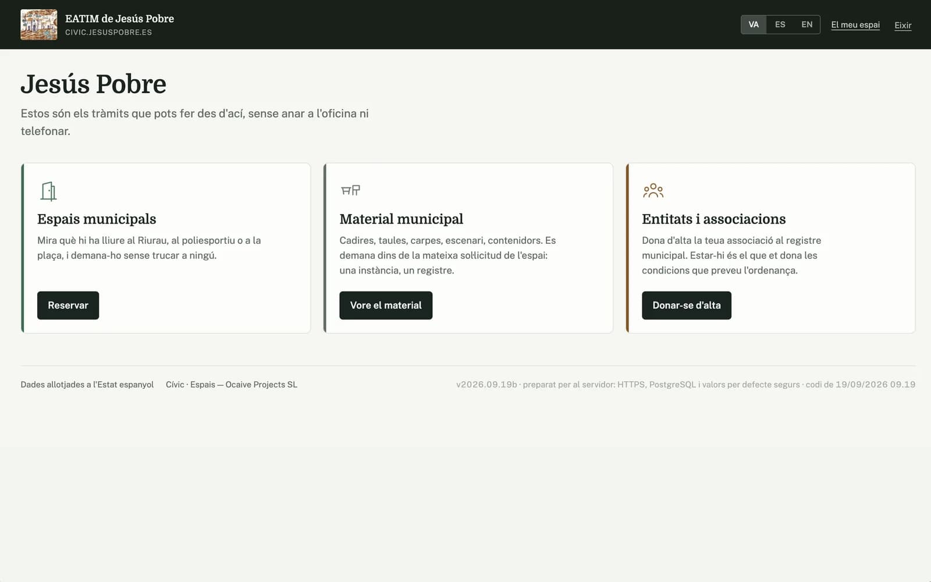
Task: Click the Reservar button
Action: [68, 306]
